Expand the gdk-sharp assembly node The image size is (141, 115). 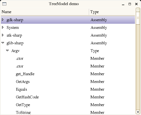[x=3, y=20]
